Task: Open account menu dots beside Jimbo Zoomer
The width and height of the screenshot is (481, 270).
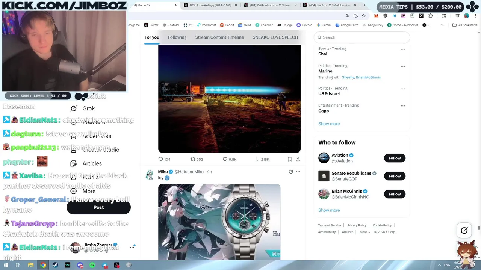Action: (x=132, y=247)
